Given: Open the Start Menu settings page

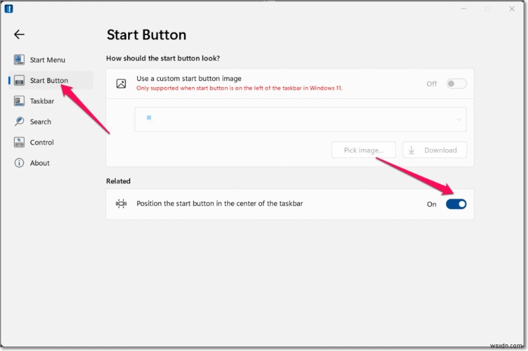Looking at the screenshot, I should 48,60.
